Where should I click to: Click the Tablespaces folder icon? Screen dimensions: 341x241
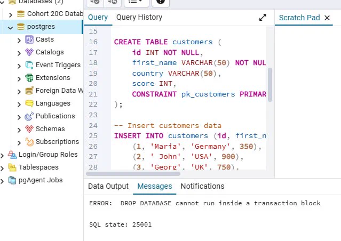(12, 167)
